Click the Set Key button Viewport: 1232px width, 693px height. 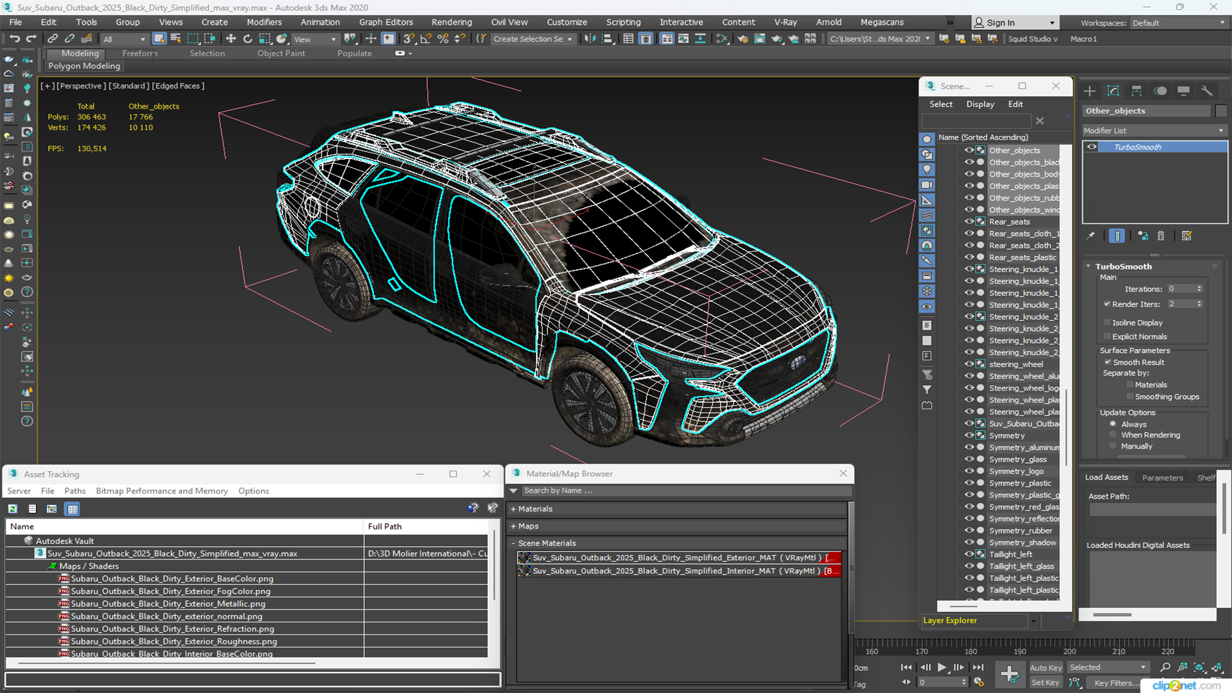(1046, 683)
